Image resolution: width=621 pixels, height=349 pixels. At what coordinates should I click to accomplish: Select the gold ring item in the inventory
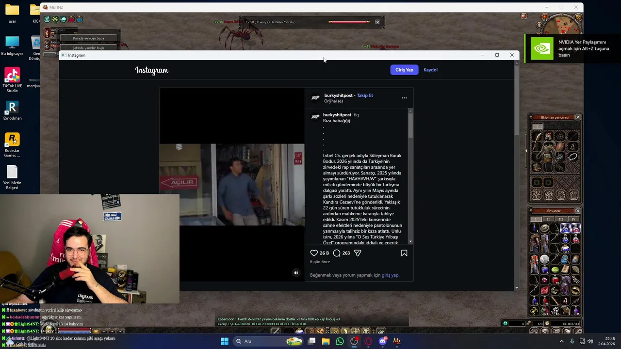(x=575, y=291)
